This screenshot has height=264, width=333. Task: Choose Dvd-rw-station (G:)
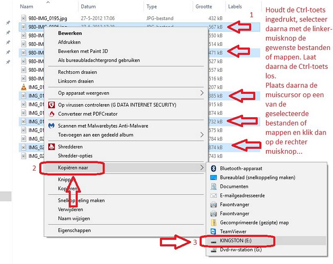tap(241, 250)
